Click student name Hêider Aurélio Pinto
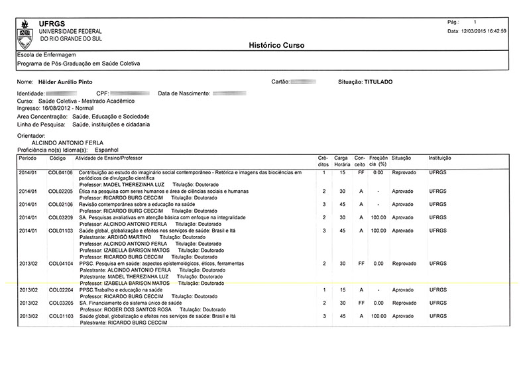The image size is (523, 369). click(64, 81)
